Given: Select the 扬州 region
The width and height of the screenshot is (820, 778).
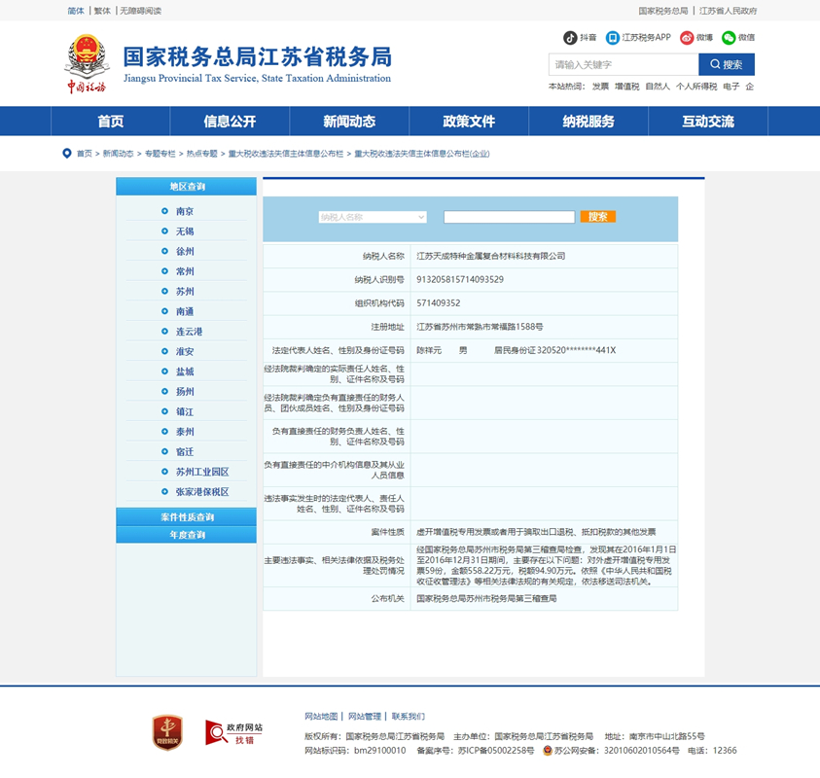Looking at the screenshot, I should (x=185, y=392).
